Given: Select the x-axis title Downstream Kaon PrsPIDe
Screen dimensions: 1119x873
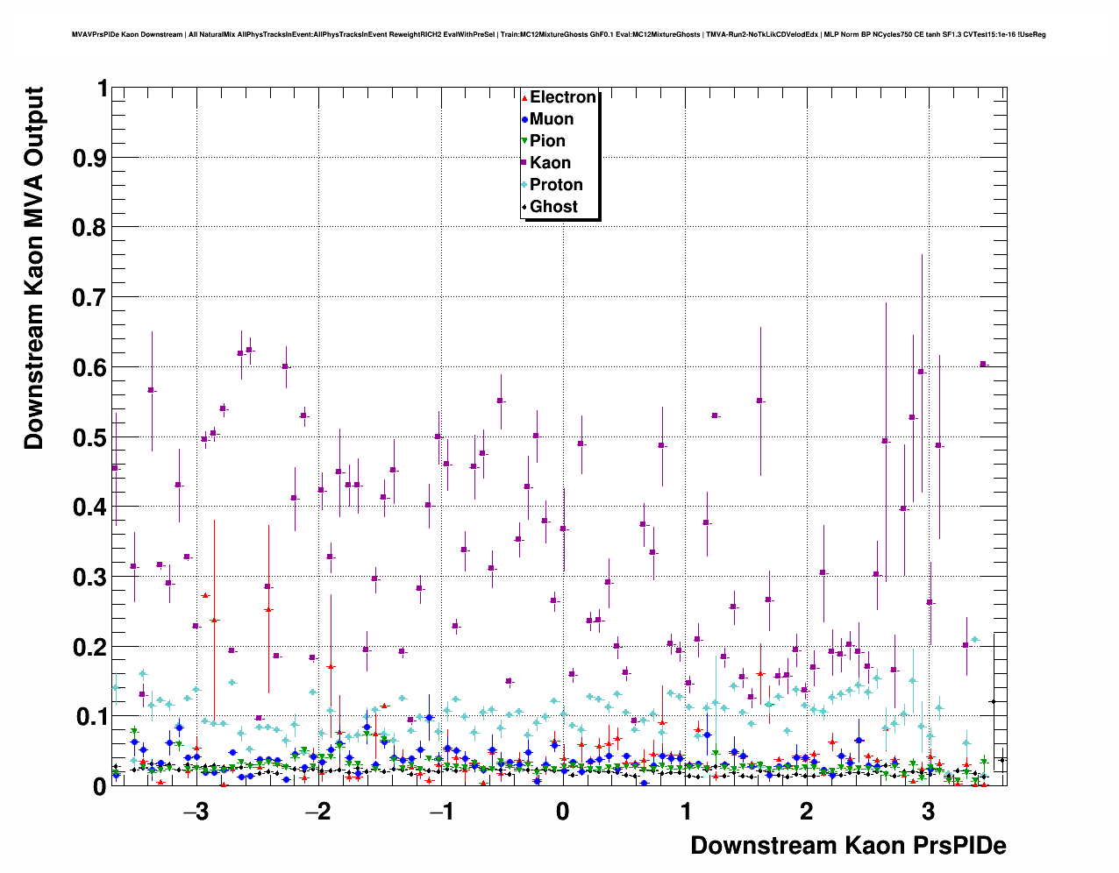Looking at the screenshot, I should click(848, 846).
